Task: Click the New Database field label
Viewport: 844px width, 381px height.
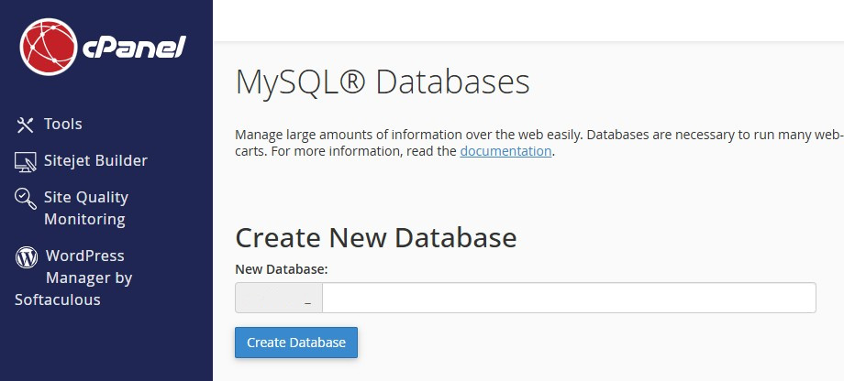Action: click(282, 269)
